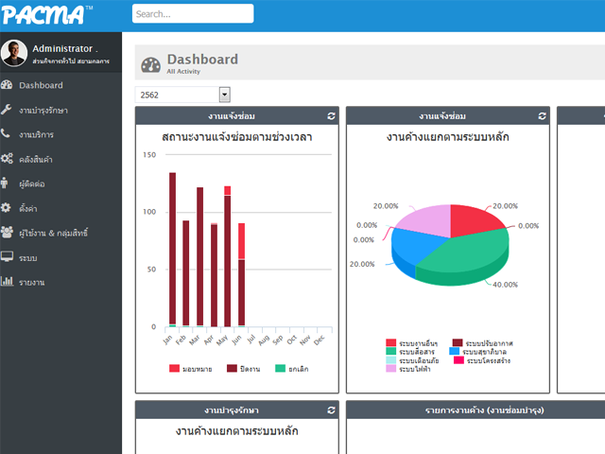Click the bar chart icon for รายงาน
Screen dimensions: 605x454
click(8, 281)
